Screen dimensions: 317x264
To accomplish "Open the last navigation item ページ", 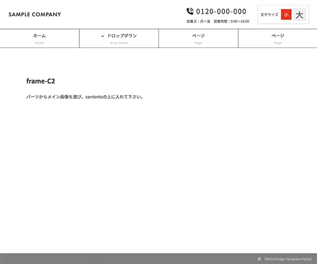I will pos(277,36).
